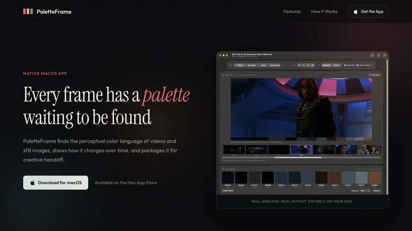Set color count to 5
This screenshot has width=412, height=231.
(299, 65)
